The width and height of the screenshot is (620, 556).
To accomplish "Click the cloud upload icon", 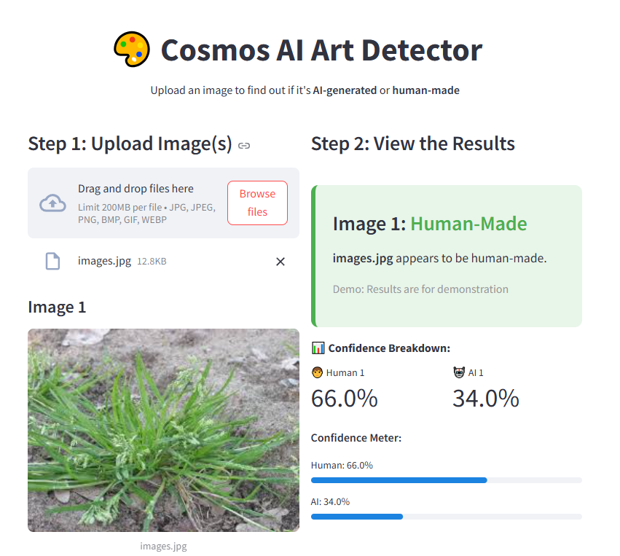I will 52,203.
